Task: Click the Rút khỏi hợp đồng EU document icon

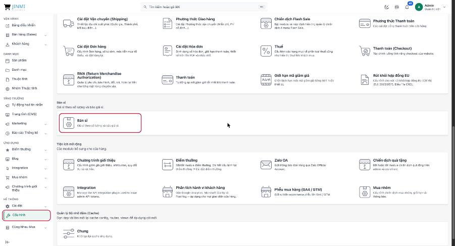Action: 365,80
